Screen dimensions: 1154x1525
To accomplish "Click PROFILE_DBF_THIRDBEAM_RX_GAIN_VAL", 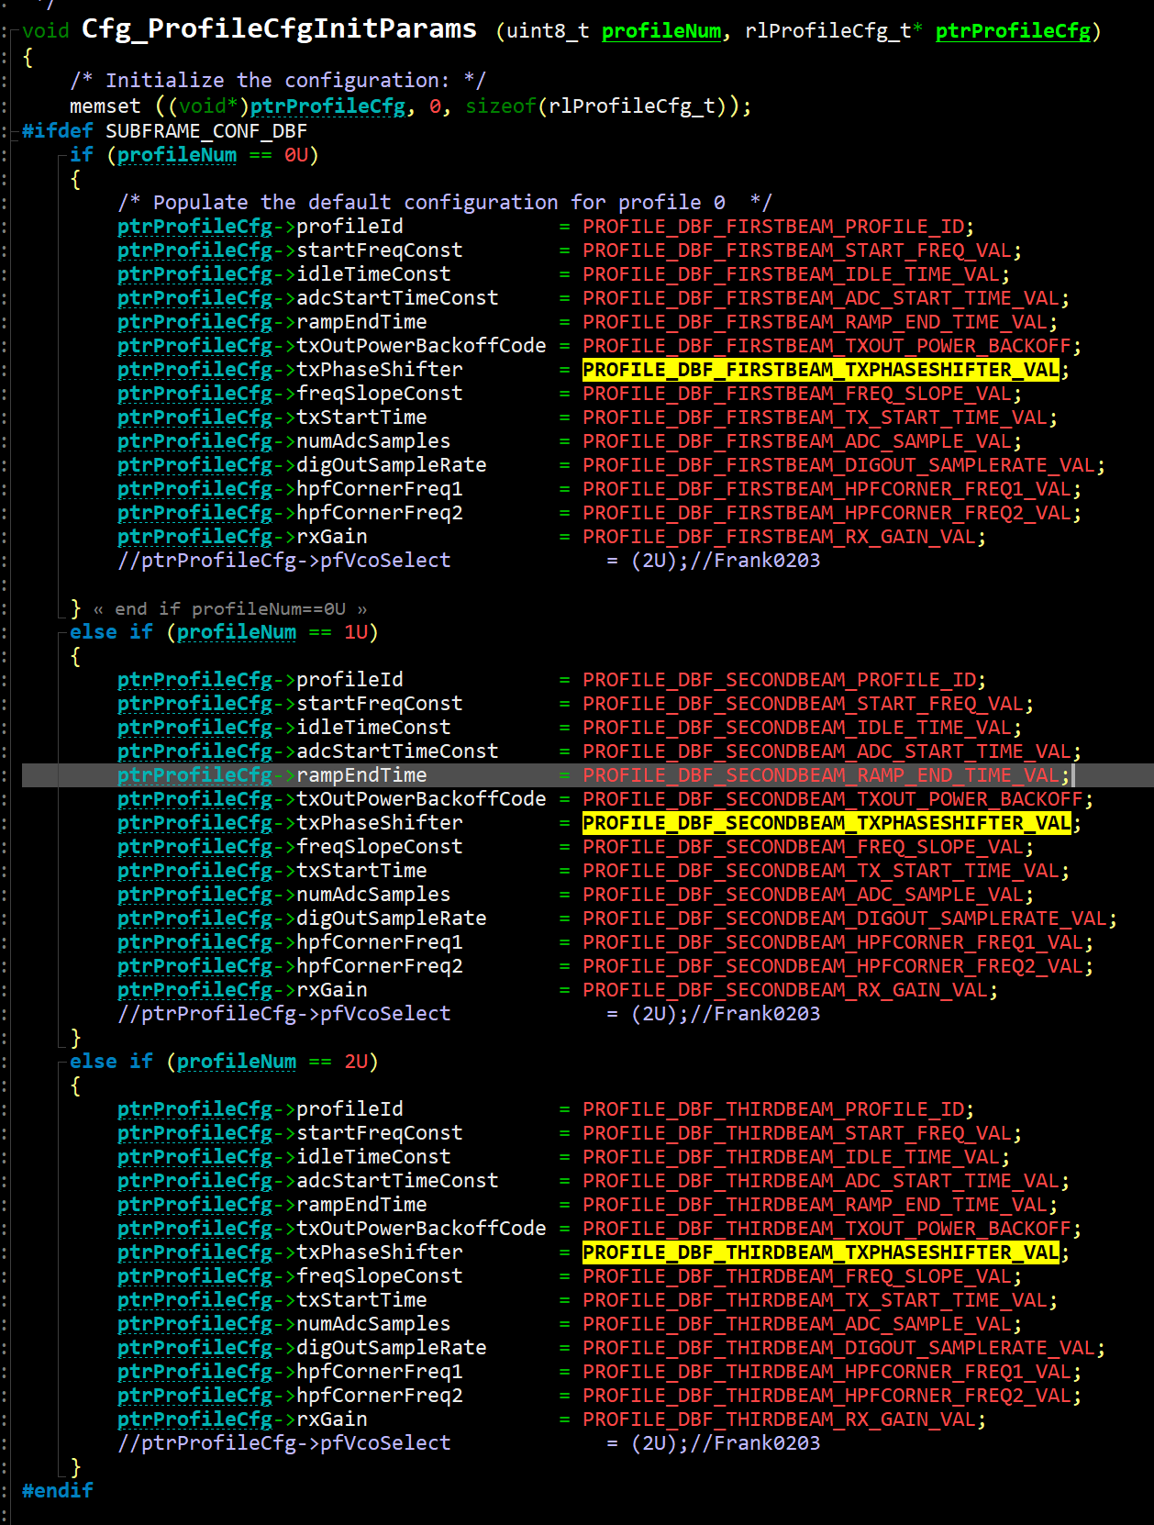I will (x=780, y=1419).
